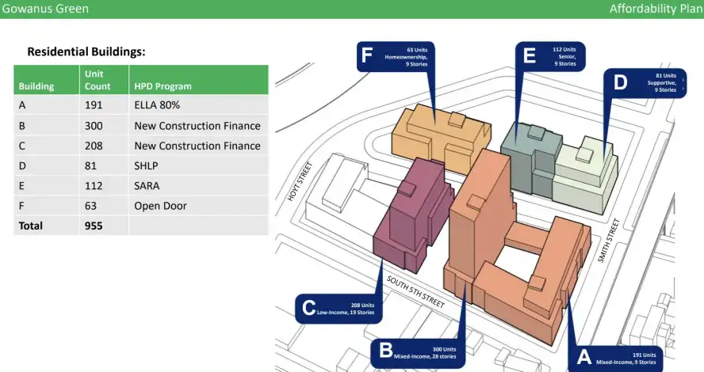The height and width of the screenshot is (372, 704).
Task: Click the SOUTH 5TH STREET map label
Action: (415, 292)
